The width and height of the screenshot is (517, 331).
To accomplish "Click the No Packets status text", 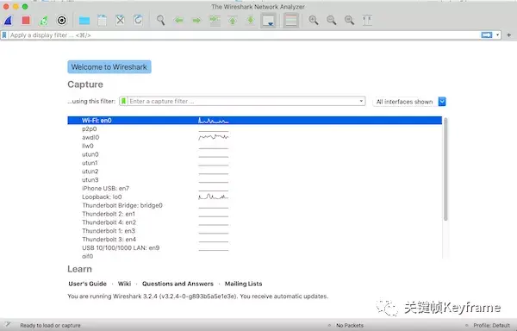I will (350, 325).
